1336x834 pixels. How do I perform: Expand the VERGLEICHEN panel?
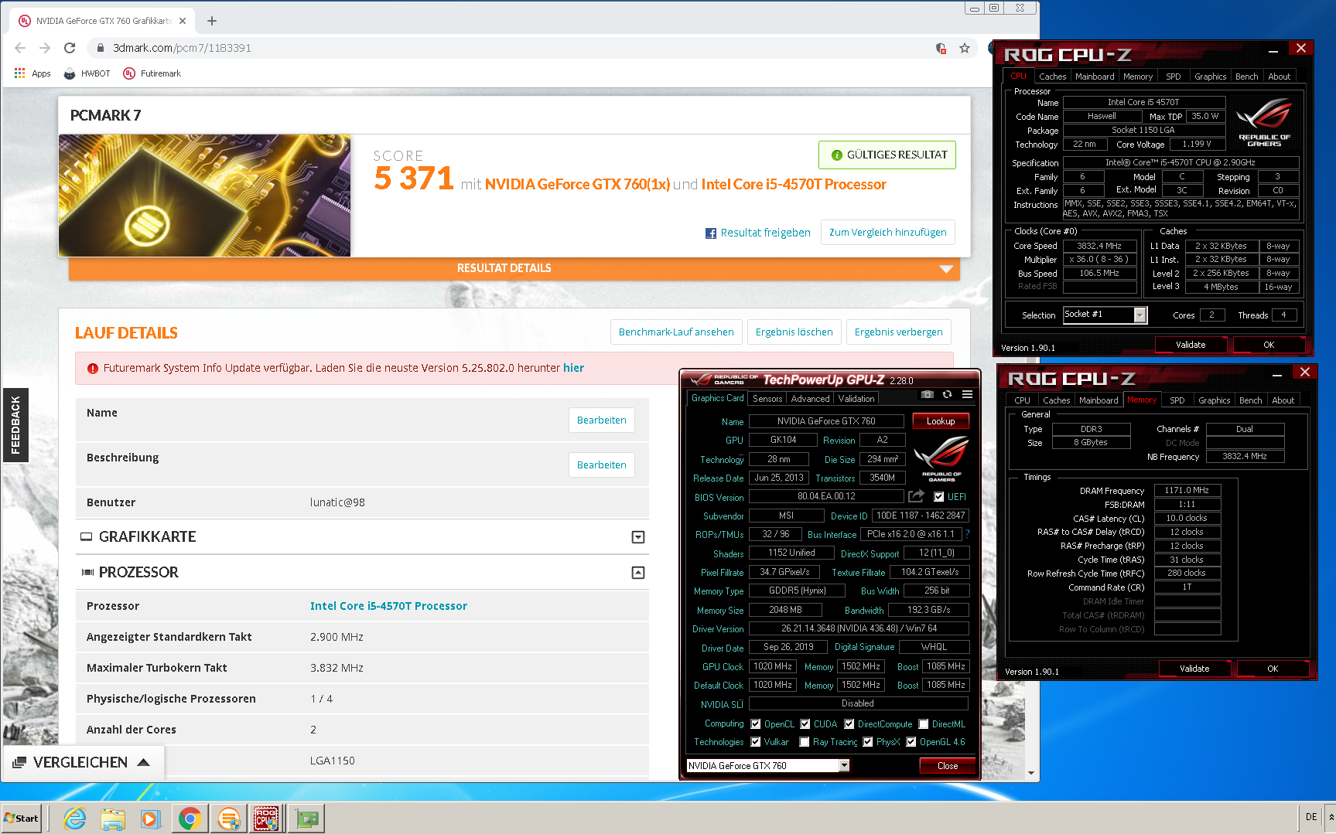pyautogui.click(x=84, y=762)
